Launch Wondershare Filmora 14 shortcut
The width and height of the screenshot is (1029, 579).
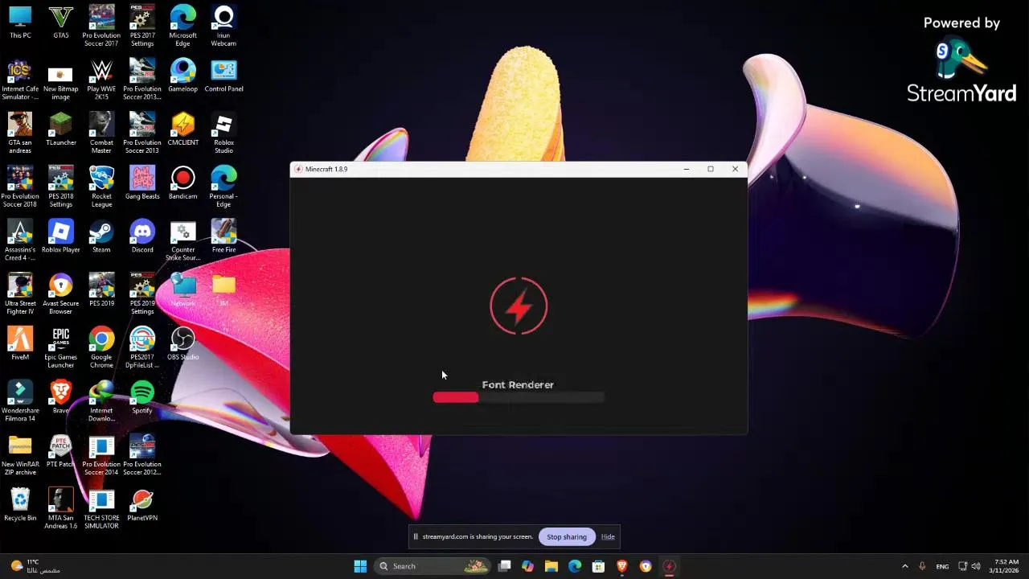[x=20, y=401]
